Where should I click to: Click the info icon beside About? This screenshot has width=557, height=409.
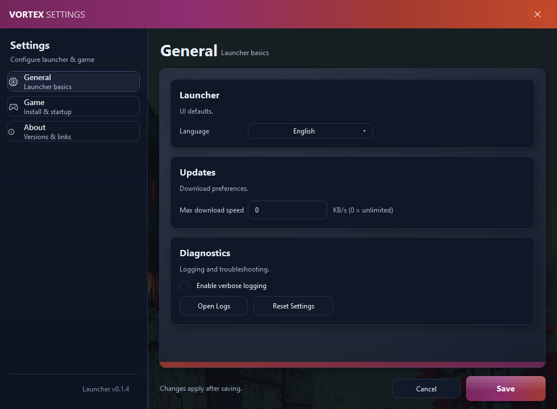pos(11,132)
